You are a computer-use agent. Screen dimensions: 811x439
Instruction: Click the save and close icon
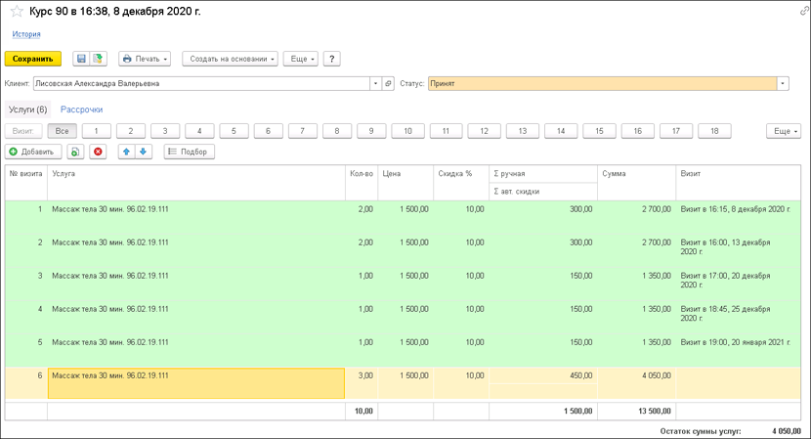98,59
